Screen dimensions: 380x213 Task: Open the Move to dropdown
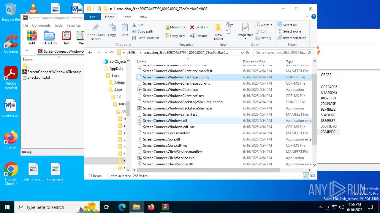pos(175,27)
